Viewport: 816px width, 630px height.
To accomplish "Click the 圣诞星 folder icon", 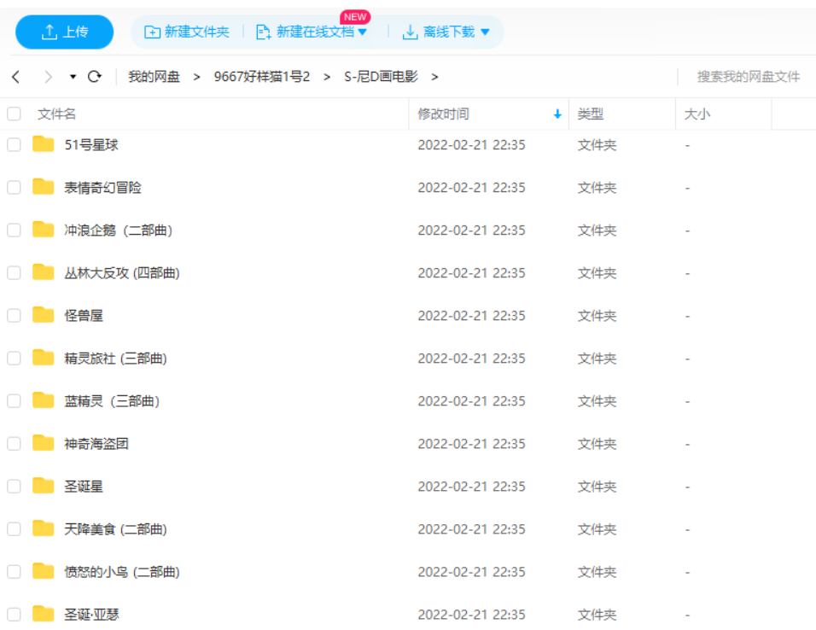I will tap(44, 486).
